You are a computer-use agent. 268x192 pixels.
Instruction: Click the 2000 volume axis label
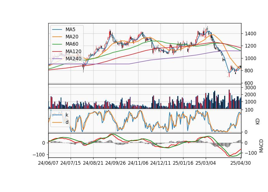click(250, 95)
